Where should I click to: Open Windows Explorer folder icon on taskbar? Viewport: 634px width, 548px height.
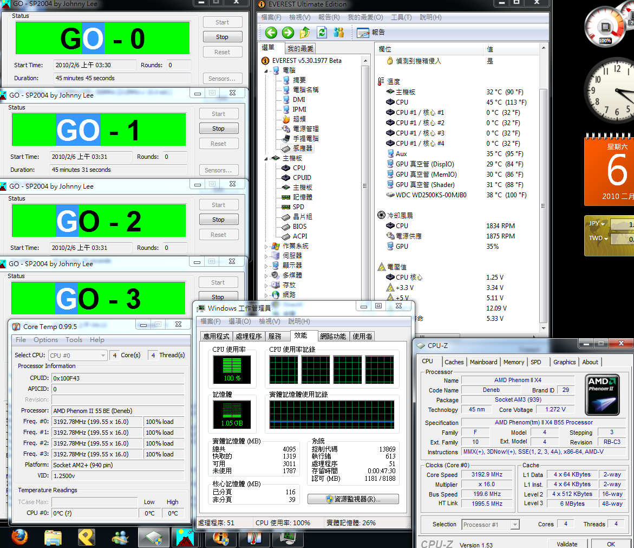tap(53, 538)
